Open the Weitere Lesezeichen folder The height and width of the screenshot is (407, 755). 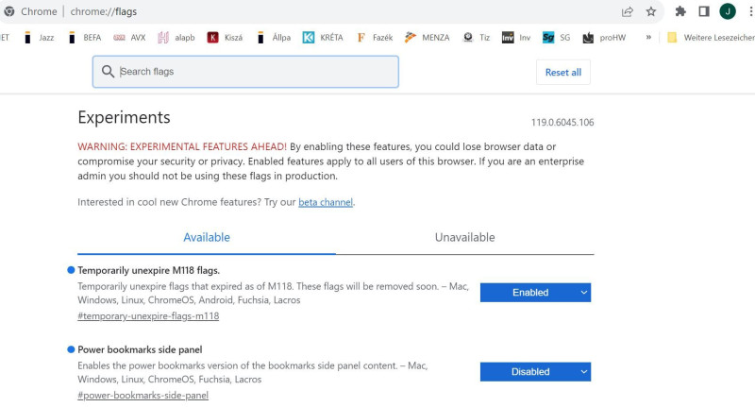pos(711,37)
